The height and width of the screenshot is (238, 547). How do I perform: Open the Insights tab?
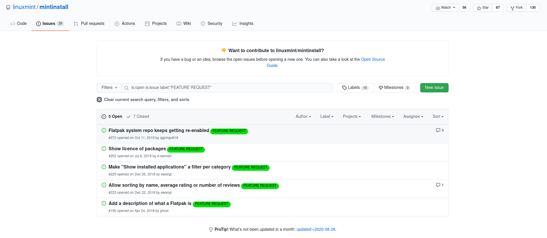[x=243, y=23]
